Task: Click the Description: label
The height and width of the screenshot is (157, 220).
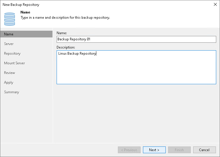Action: pyautogui.click(x=66, y=47)
